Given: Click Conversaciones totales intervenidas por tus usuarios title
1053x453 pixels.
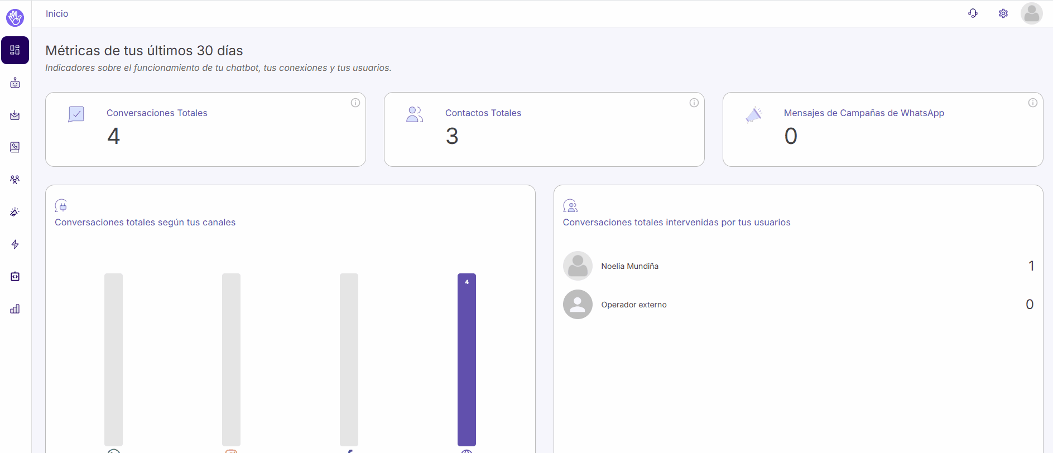Looking at the screenshot, I should tap(676, 222).
